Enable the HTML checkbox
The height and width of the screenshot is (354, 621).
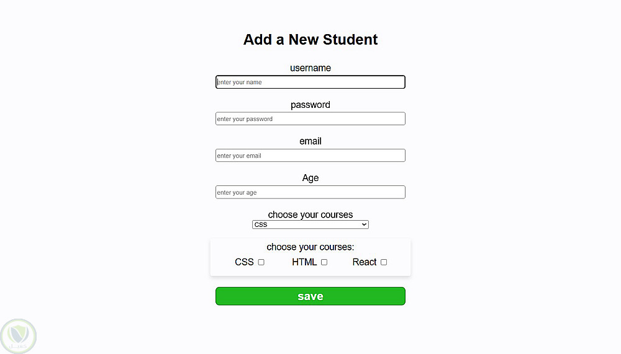324,262
